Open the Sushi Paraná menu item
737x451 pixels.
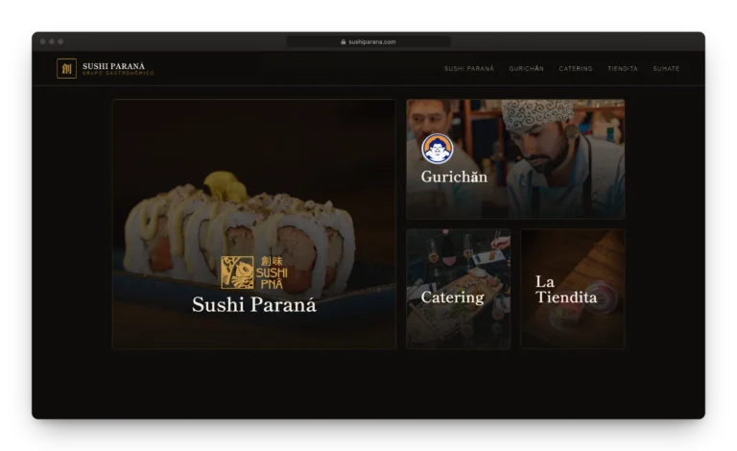pyautogui.click(x=468, y=68)
